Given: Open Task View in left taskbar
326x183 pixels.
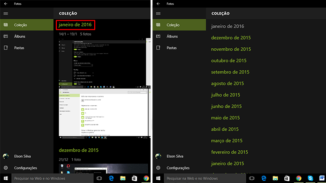Looking at the screenshot, I should click(x=99, y=178).
